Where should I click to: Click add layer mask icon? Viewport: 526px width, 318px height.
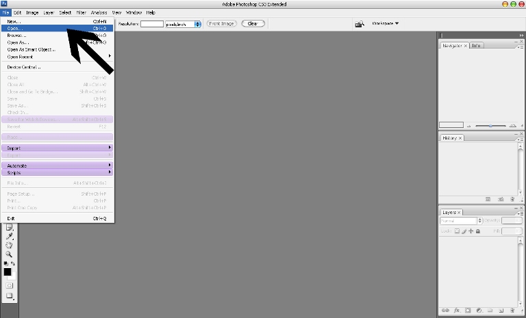pyautogui.click(x=468, y=310)
